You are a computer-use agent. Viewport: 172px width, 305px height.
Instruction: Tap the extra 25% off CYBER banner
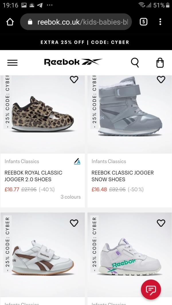(x=85, y=42)
